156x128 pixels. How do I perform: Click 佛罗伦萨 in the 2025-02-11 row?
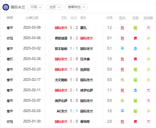coord(87,90)
